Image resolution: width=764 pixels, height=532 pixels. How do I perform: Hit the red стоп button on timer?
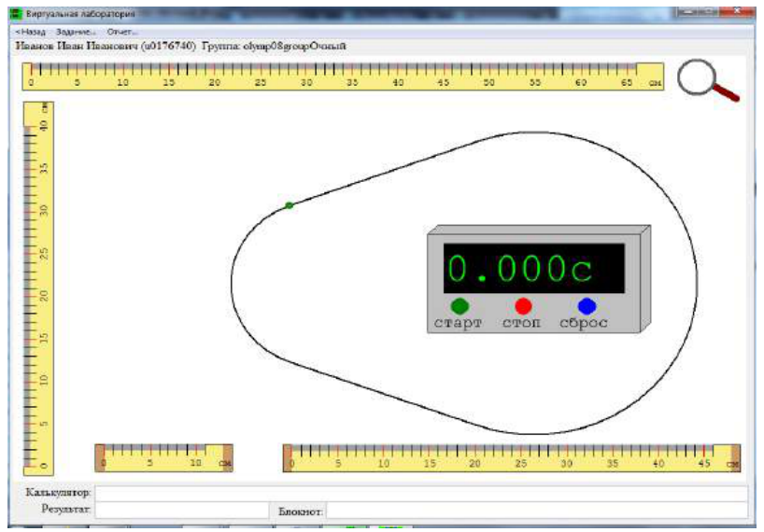click(523, 306)
